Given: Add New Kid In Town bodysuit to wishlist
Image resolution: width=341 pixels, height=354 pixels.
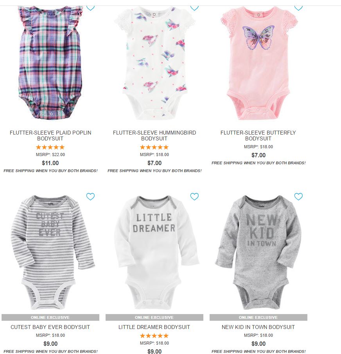Looking at the screenshot, I should click(298, 197).
